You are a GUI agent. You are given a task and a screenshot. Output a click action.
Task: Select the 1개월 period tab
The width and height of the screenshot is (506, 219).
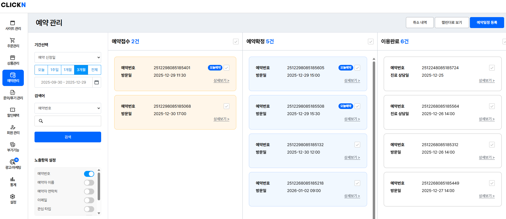(x=68, y=70)
